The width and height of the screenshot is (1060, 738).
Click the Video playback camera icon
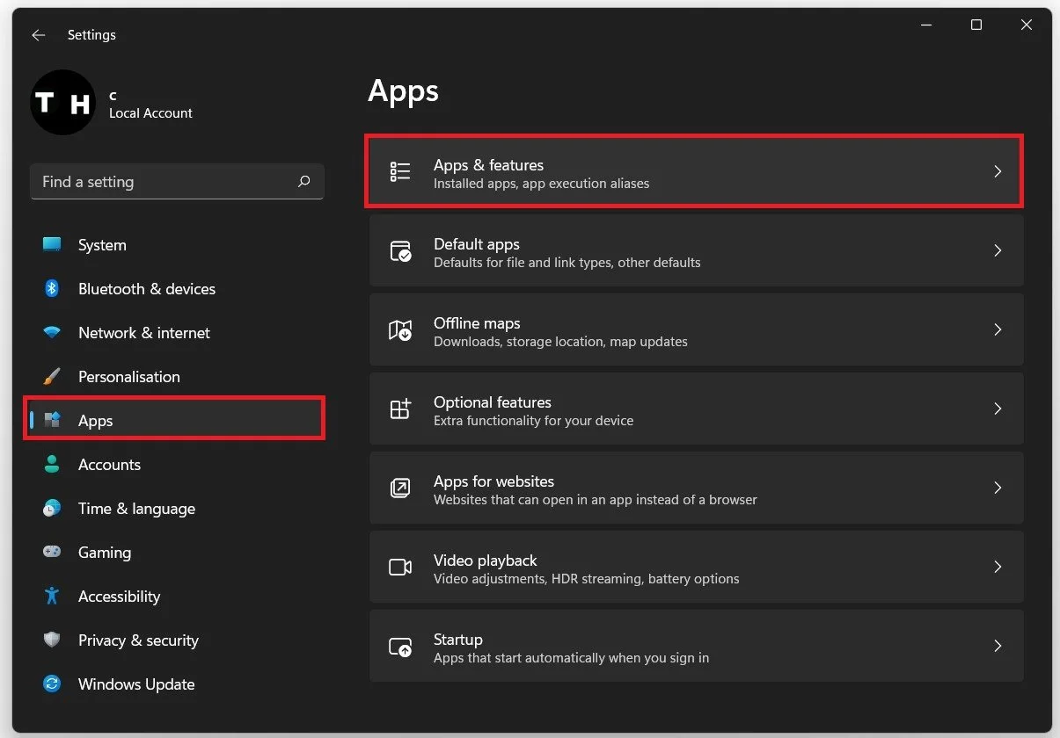pyautogui.click(x=400, y=567)
